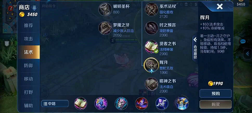
Task: Open the 打野 category tab
Action: pyautogui.click(x=28, y=92)
